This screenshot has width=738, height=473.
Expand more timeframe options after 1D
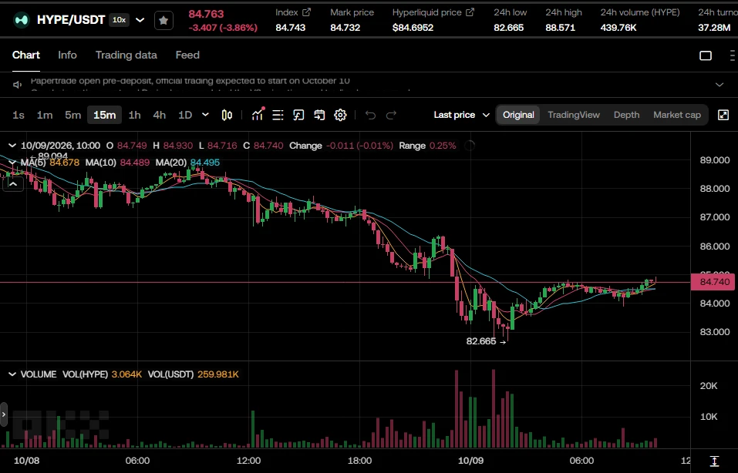tap(205, 116)
